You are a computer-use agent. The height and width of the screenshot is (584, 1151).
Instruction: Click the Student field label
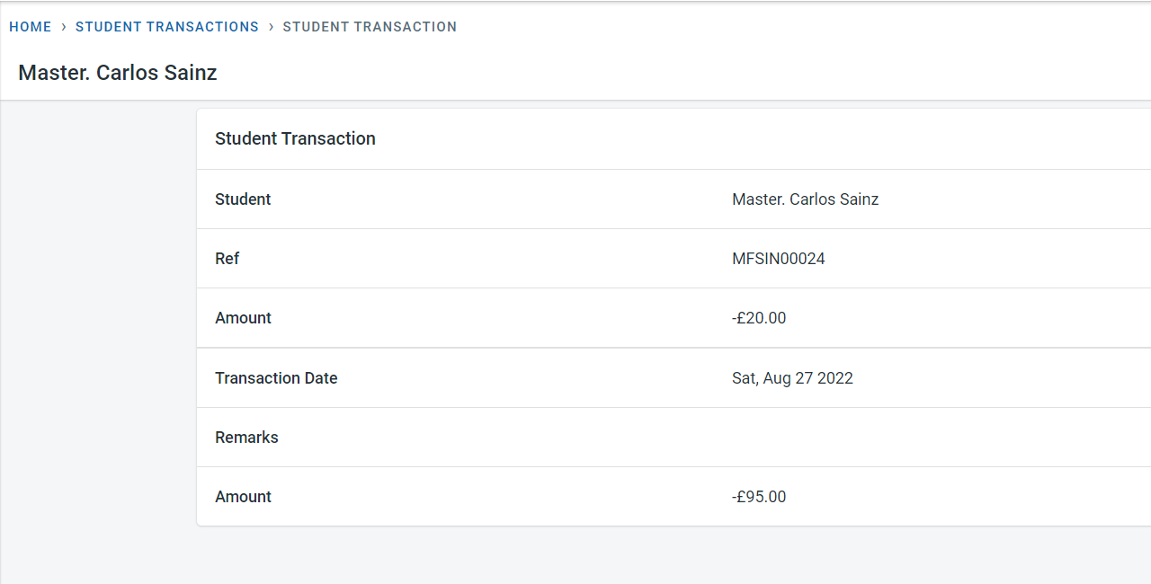point(243,199)
